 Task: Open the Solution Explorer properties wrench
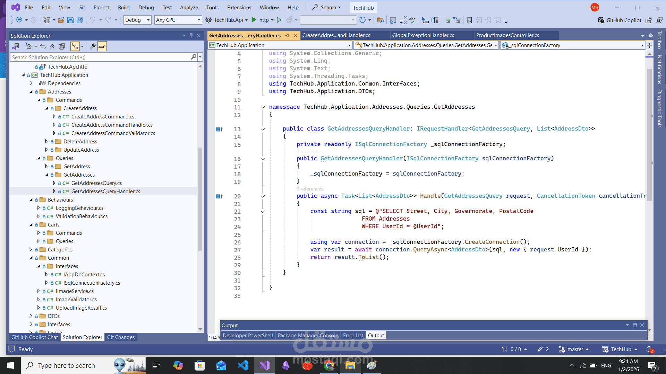[93, 46]
